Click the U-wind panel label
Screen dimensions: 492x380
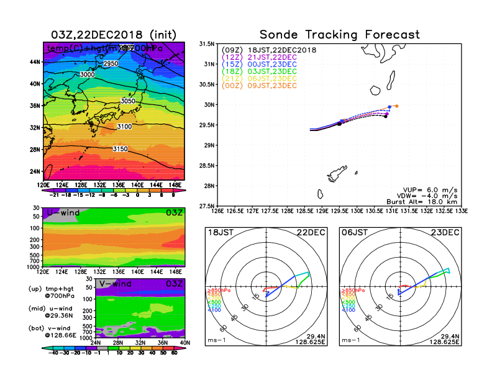[63, 213]
